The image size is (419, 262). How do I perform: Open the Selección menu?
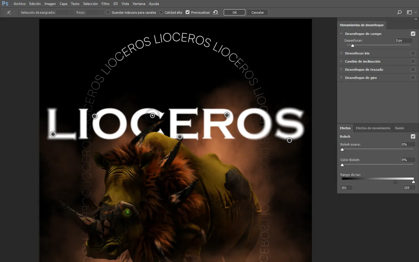pos(90,4)
